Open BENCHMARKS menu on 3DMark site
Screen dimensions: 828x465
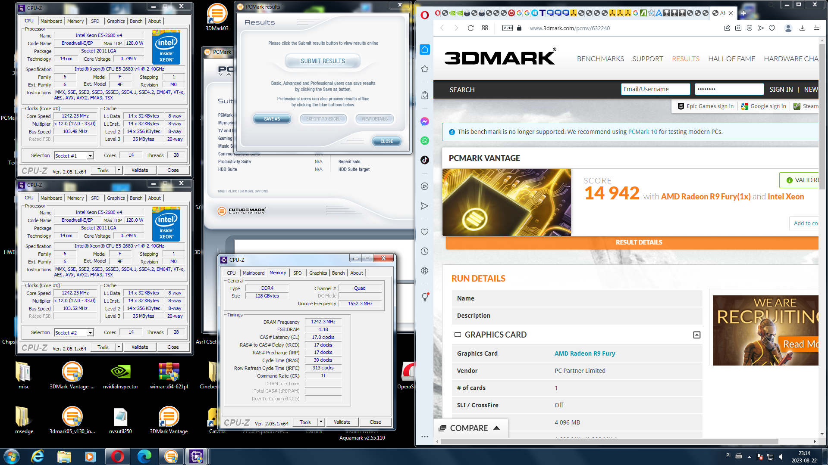(600, 59)
